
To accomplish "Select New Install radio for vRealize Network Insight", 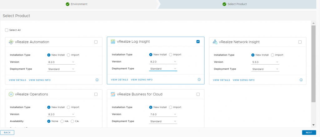I will 253,55.
